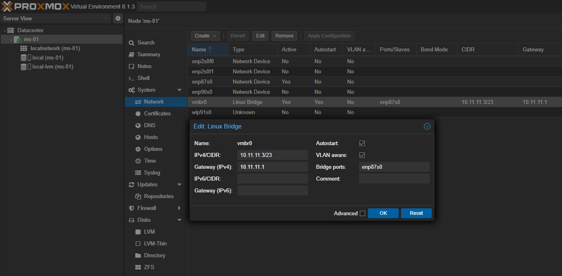The width and height of the screenshot is (562, 276).
Task: Open the Firewall shield icon
Action: [132, 208]
